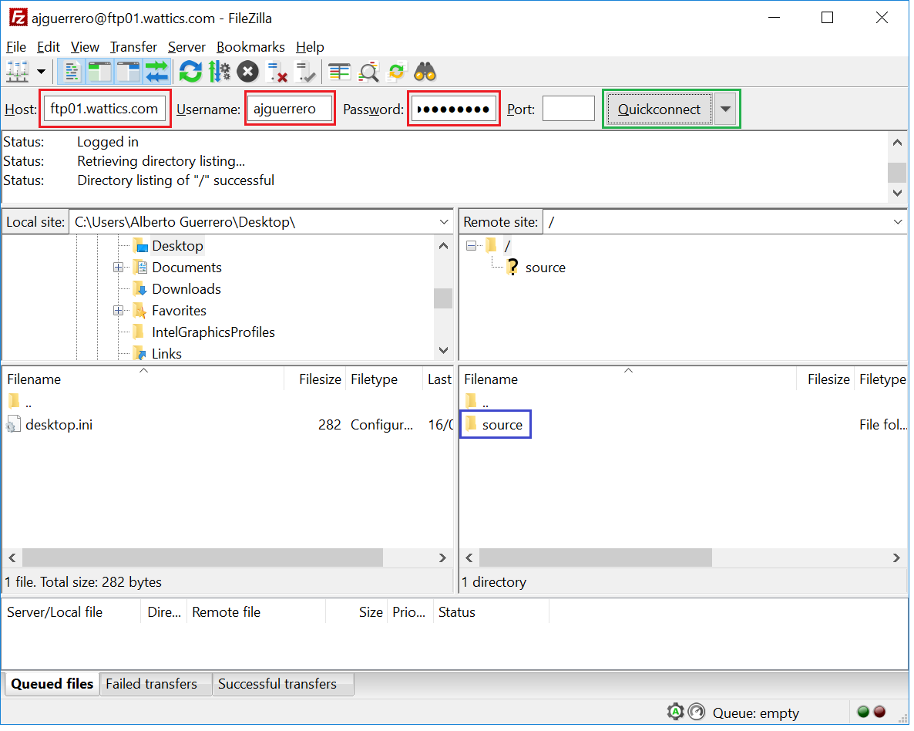Reconnect to the last used server
Screen dimensions: 914x731
click(x=305, y=72)
